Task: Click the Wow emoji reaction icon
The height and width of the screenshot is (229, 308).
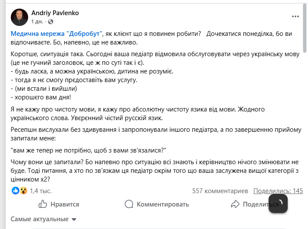Action: pyautogui.click(x=23, y=191)
